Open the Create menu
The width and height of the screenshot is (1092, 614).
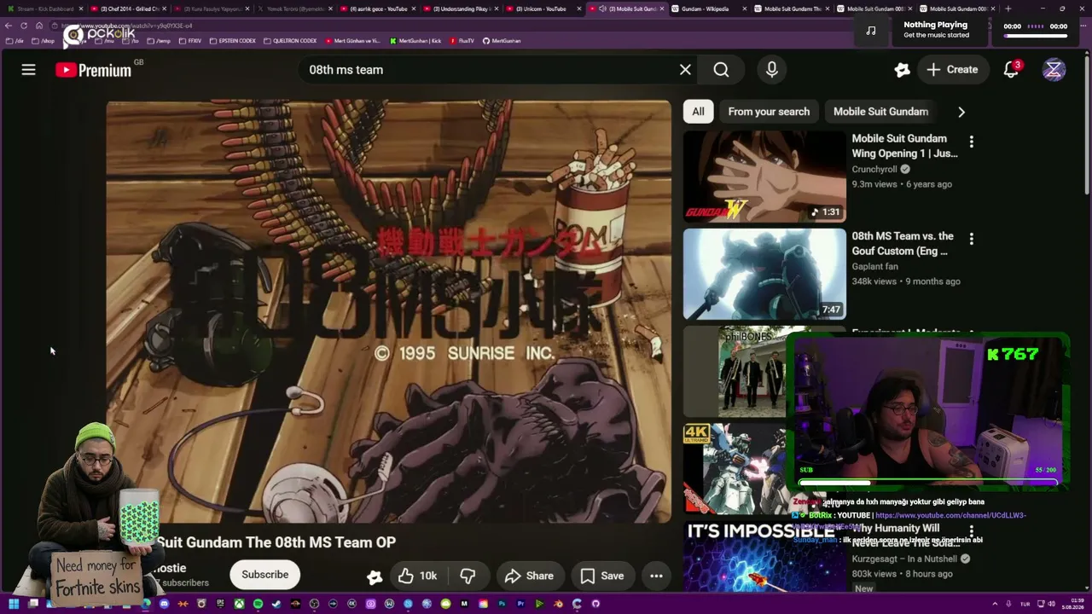click(x=953, y=70)
